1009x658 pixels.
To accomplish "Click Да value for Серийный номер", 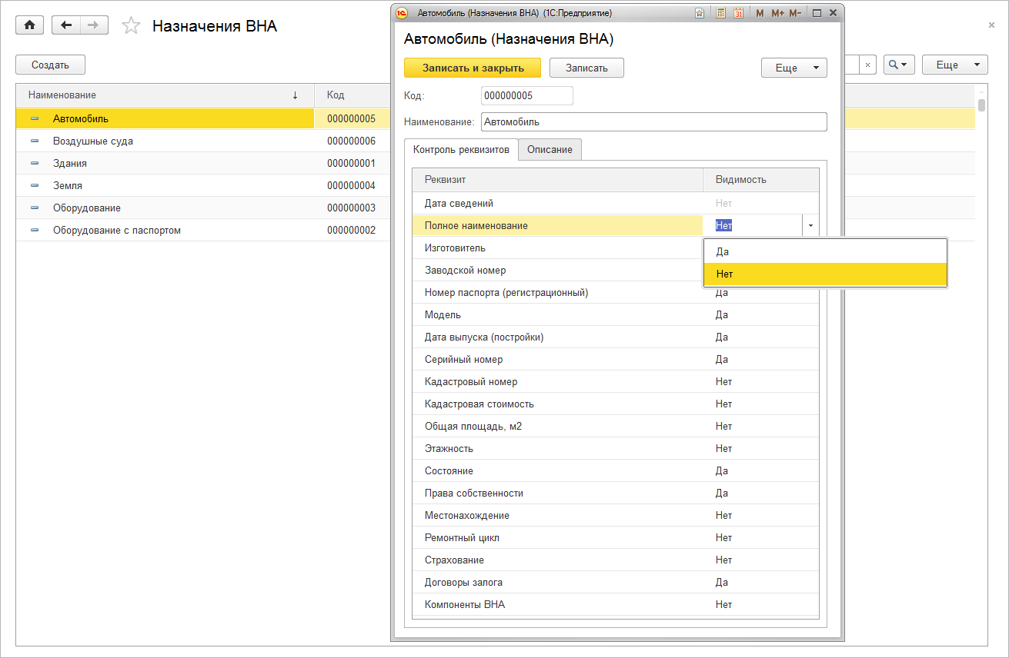I will tap(722, 360).
